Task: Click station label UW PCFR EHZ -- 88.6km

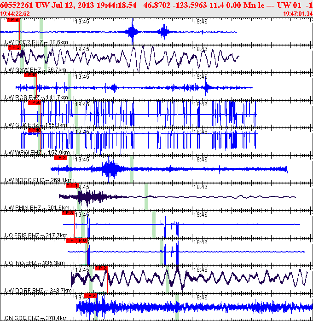Action: click(x=36, y=42)
